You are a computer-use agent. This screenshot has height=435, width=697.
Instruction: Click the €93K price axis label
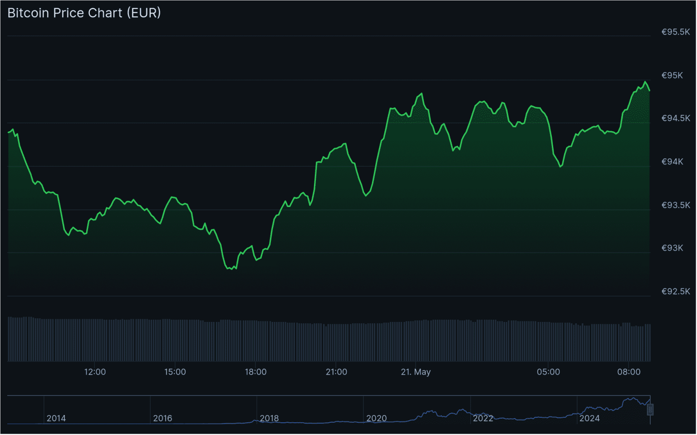click(673, 248)
